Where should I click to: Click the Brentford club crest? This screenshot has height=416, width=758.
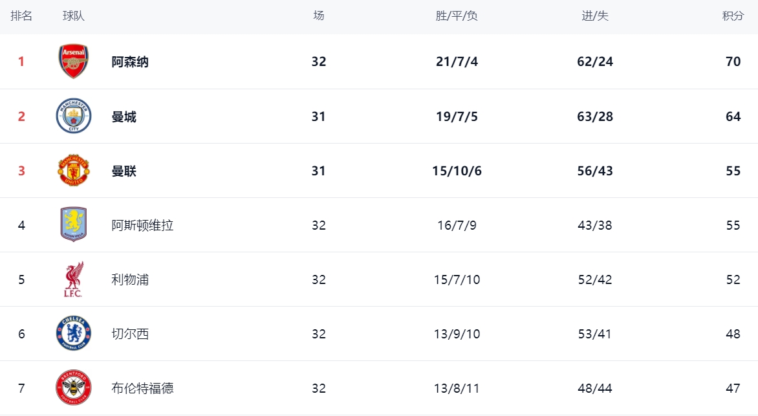point(73,388)
